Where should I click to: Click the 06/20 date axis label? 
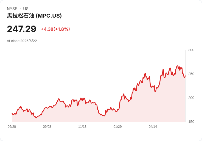click(x=12, y=127)
